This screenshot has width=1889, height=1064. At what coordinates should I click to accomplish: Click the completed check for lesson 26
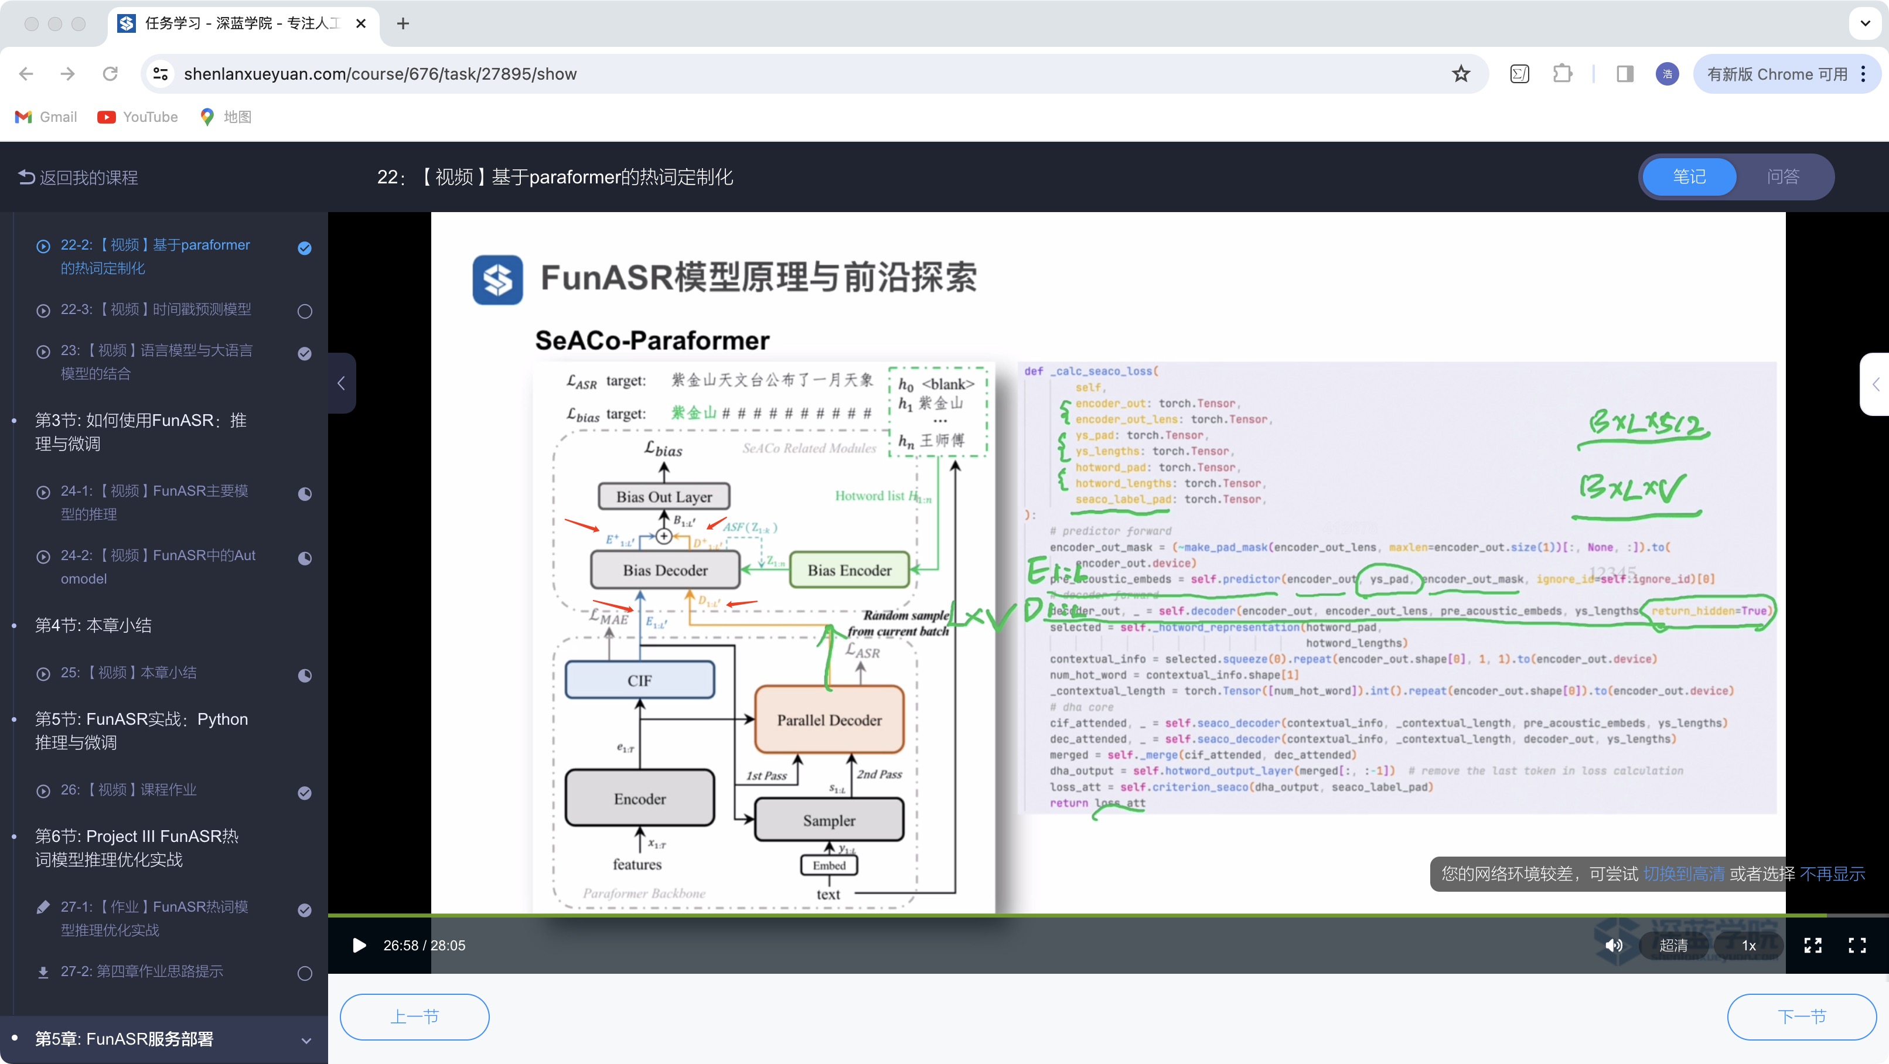point(304,793)
